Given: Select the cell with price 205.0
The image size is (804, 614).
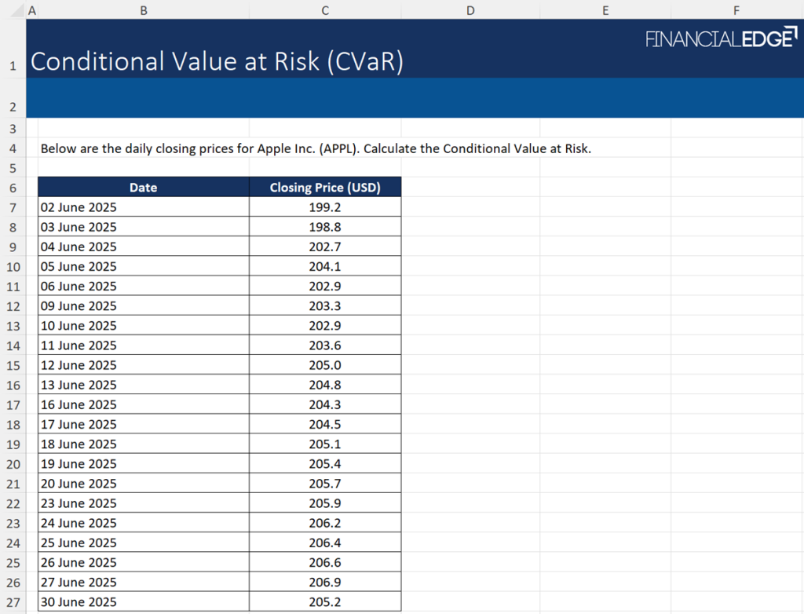Looking at the screenshot, I should [324, 364].
